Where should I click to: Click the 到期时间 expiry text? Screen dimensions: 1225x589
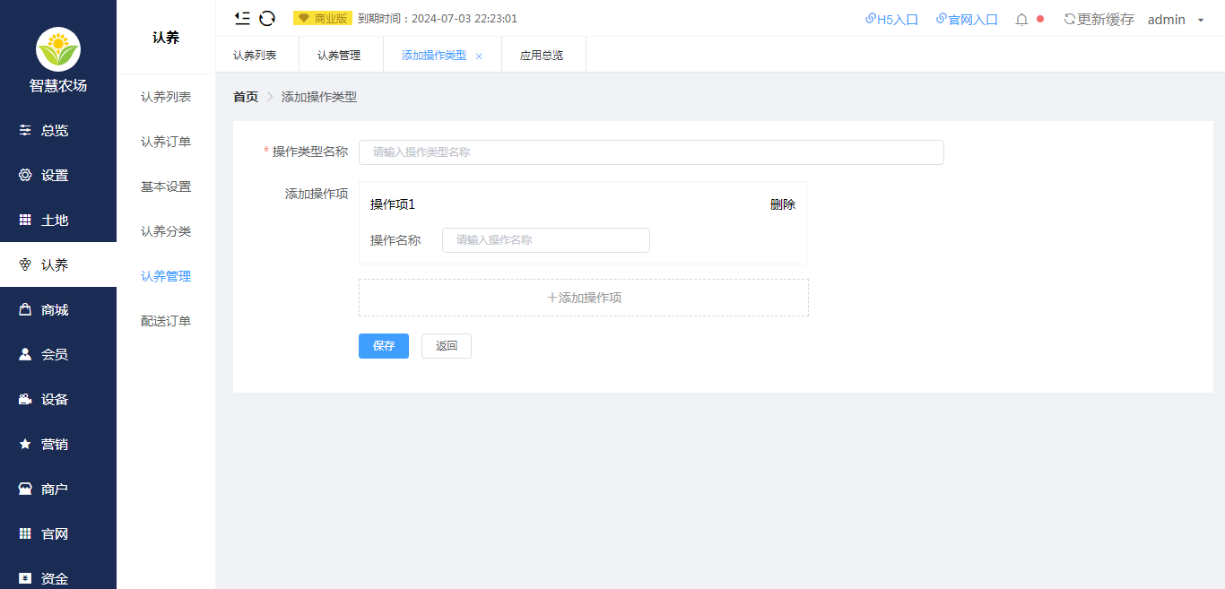pyautogui.click(x=438, y=19)
